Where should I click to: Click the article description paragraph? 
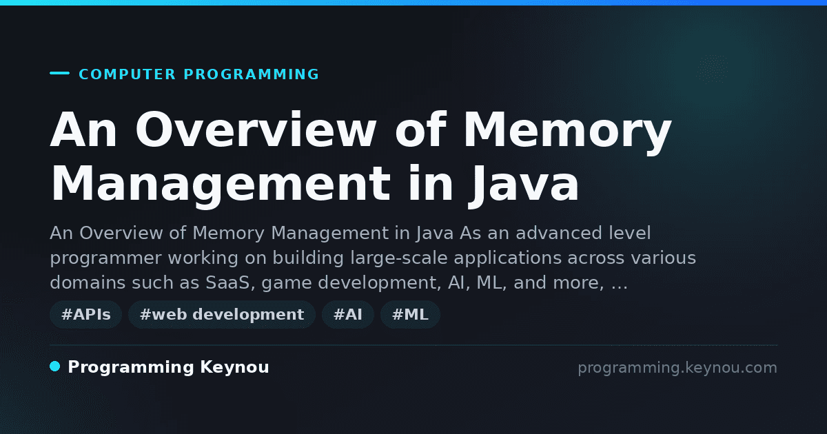point(373,258)
